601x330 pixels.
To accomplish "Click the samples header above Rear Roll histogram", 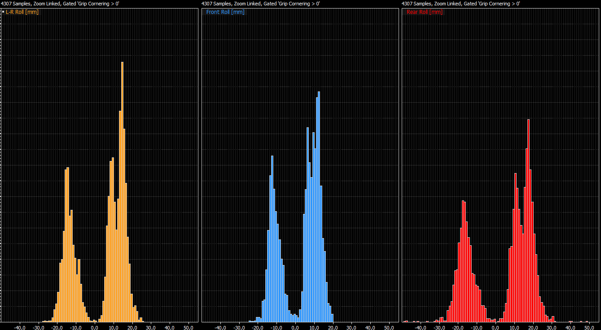I will pyautogui.click(x=461, y=4).
